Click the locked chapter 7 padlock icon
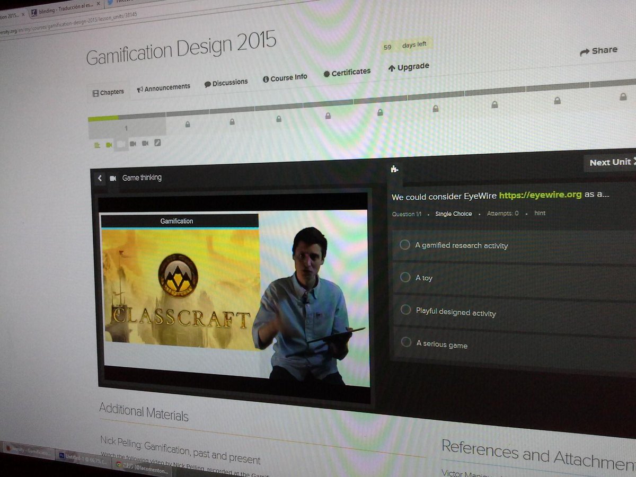 tap(436, 109)
